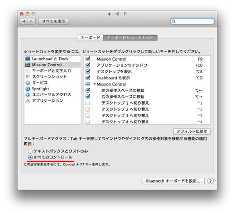Screen dimensions: 234x213
Task: Click the red close window button
Action: coord(22,14)
